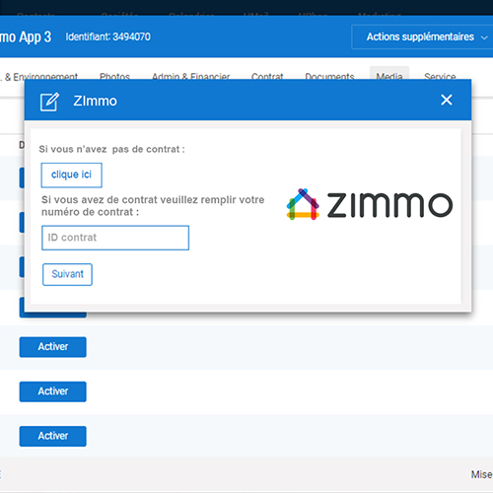The image size is (493, 493).
Task: Open the Admin & Financier tab
Action: point(190,76)
